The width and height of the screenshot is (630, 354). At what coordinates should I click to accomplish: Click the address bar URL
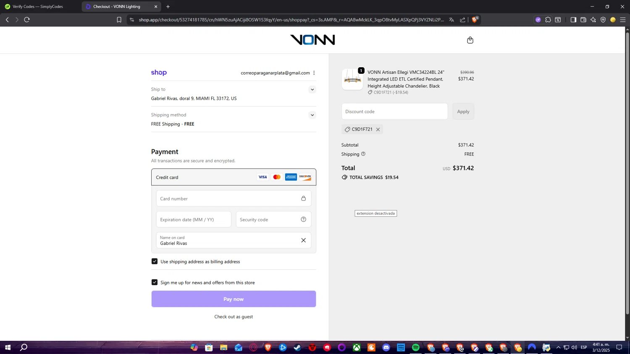pos(291,20)
